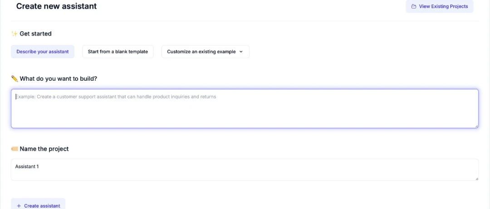Click the Name the project label
This screenshot has width=490, height=209.
(x=44, y=149)
